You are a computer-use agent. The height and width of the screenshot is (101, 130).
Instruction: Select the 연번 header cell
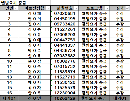click(9, 8)
